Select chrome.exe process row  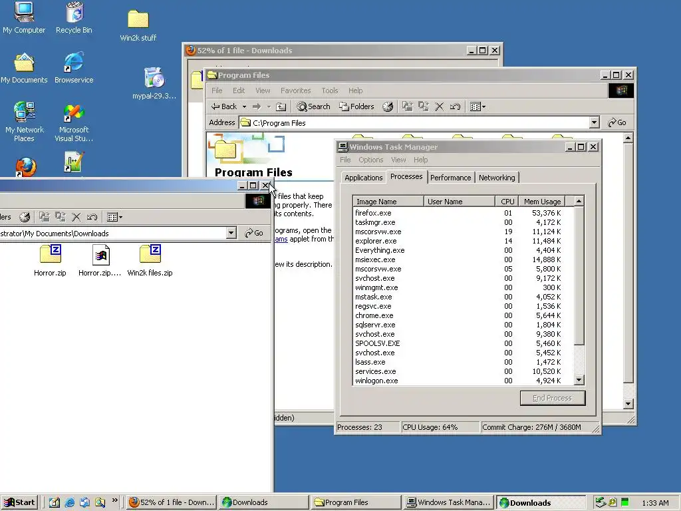pos(463,315)
